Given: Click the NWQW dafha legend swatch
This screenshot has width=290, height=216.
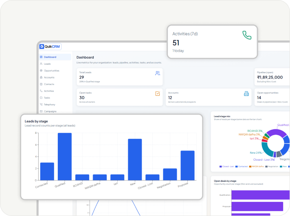Looking at the screenshot, I should pos(250,166).
